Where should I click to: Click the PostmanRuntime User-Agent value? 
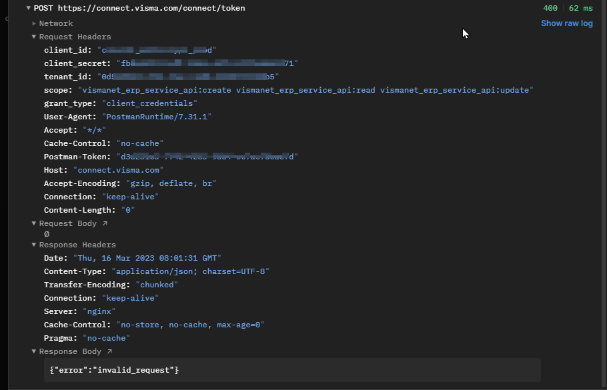pyautogui.click(x=157, y=116)
